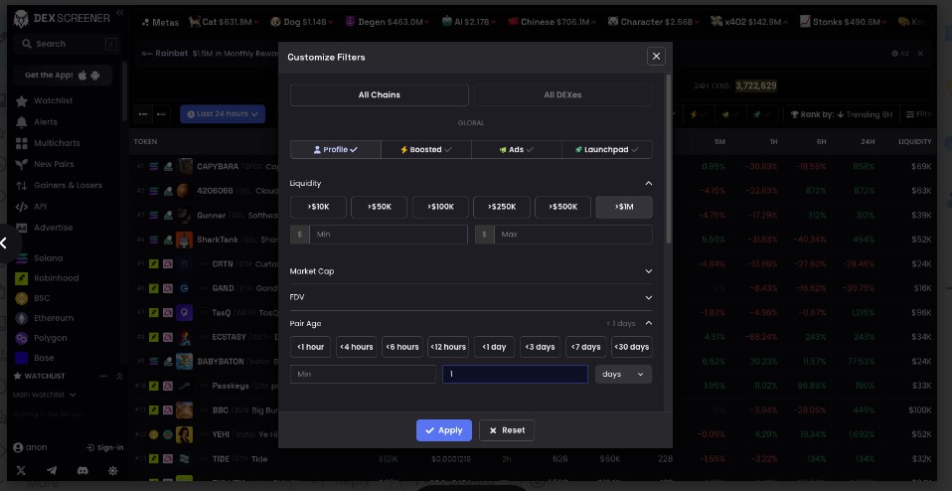Select Polygon chain icon

click(22, 339)
